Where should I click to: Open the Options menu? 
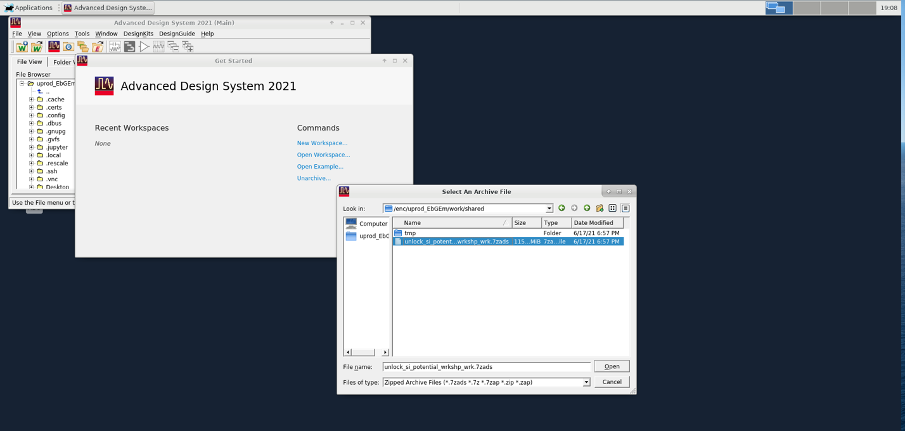(58, 34)
